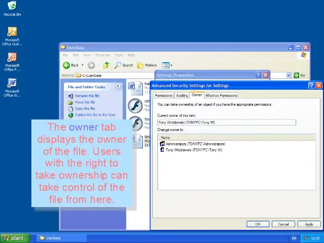Image resolution: width=324 pixels, height=243 pixels.
Task: Expand the address bar dropdown arrow
Action: 289,75
